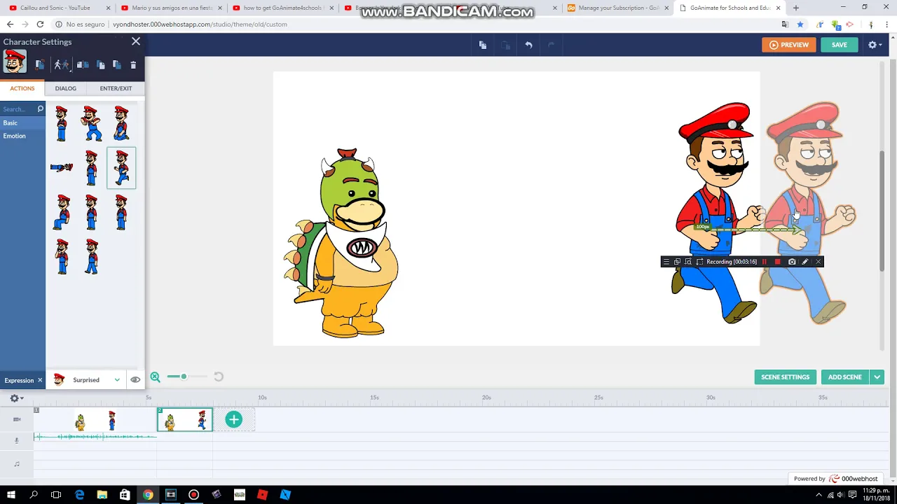Click the ADD SCENE button
The image size is (897, 504).
(844, 377)
